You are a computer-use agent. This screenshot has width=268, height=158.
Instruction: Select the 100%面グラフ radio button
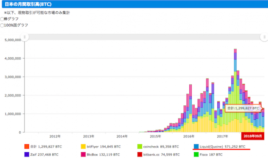pyautogui.click(x=2, y=25)
